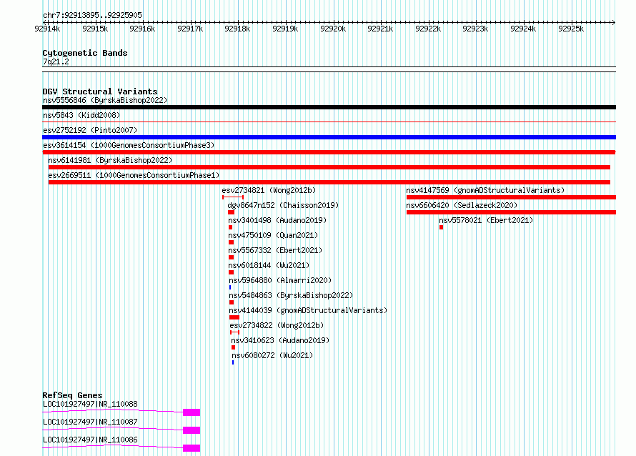Image resolution: width=636 pixels, height=456 pixels.
Task: Select the thin red nsv5843 variant line
Action: [x=329, y=122]
